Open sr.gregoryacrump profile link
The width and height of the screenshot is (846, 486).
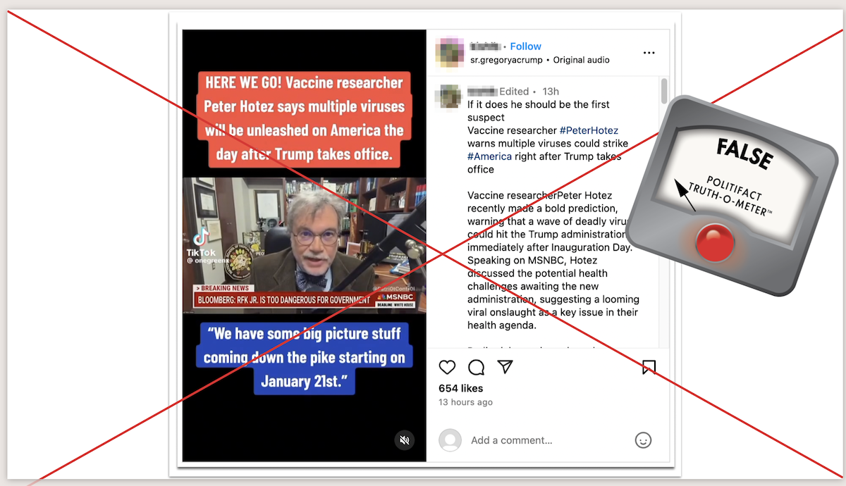point(506,60)
